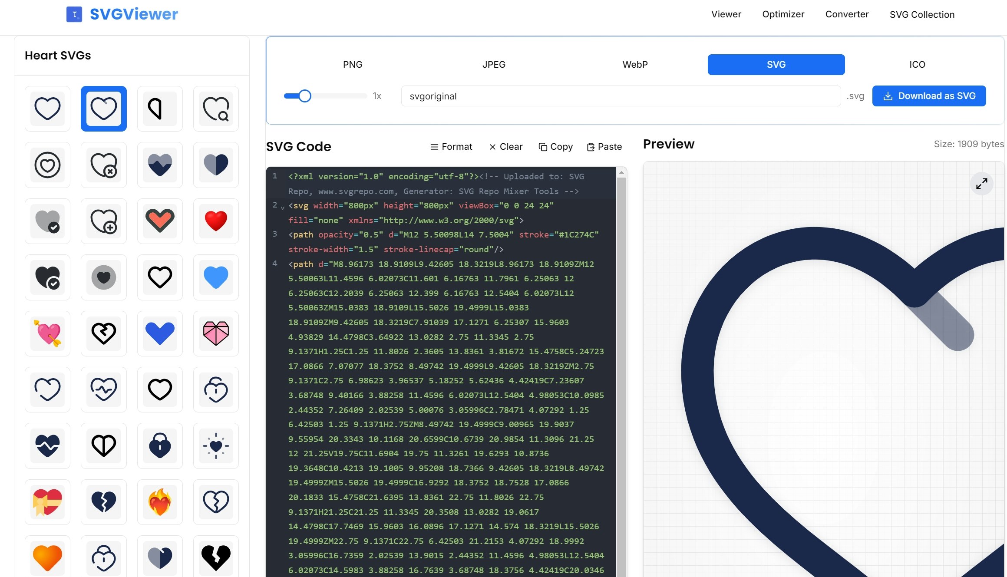Select the heartbeat pulse heart icon

coord(103,389)
